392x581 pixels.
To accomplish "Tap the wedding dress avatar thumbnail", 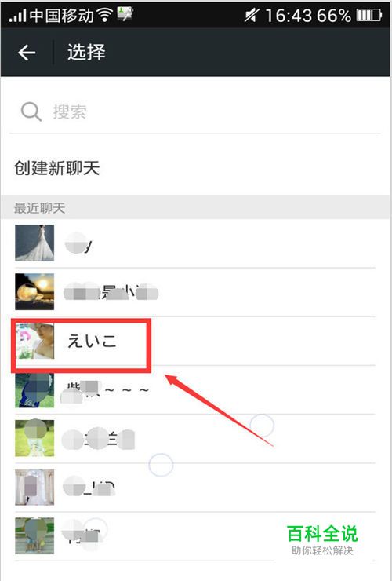I will (34, 243).
